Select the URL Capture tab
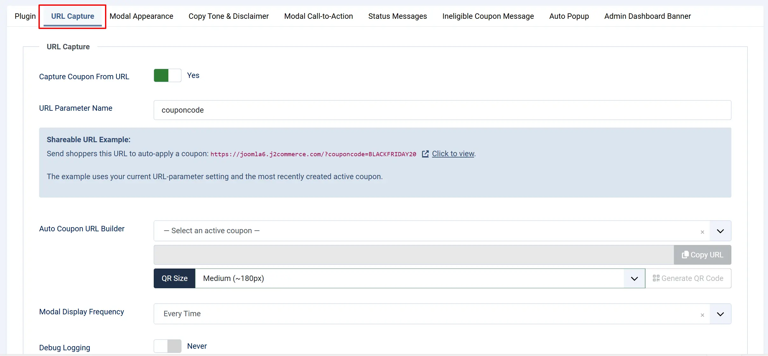This screenshot has width=768, height=356. 73,16
